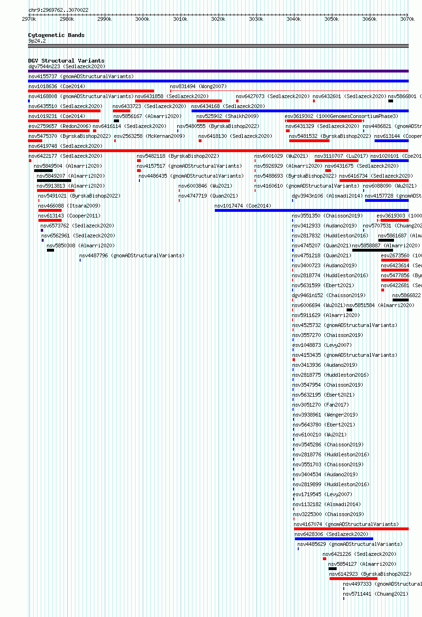Click the blue bar under nsv1017474
Viewport: 422px width, 617px height.
(312, 210)
